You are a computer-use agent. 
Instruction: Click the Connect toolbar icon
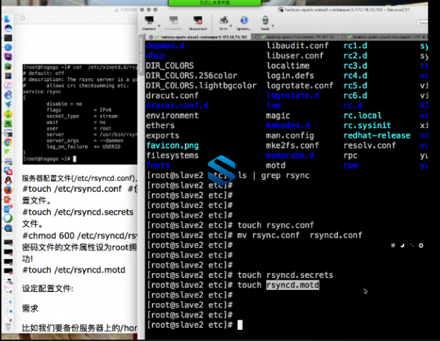(149, 23)
